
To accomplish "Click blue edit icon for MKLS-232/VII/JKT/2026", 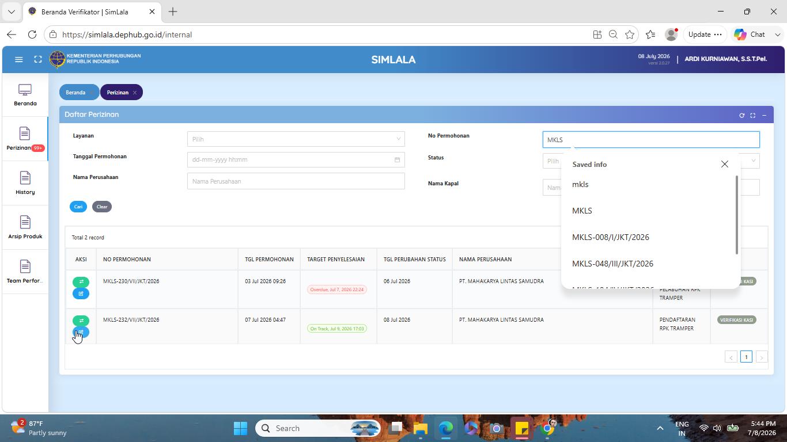I will (81, 332).
